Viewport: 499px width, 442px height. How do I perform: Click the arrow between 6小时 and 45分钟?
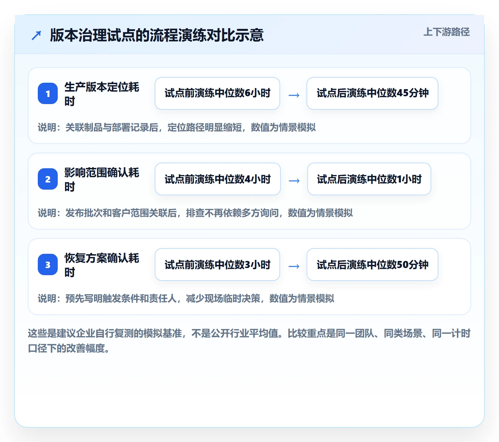[x=294, y=95]
